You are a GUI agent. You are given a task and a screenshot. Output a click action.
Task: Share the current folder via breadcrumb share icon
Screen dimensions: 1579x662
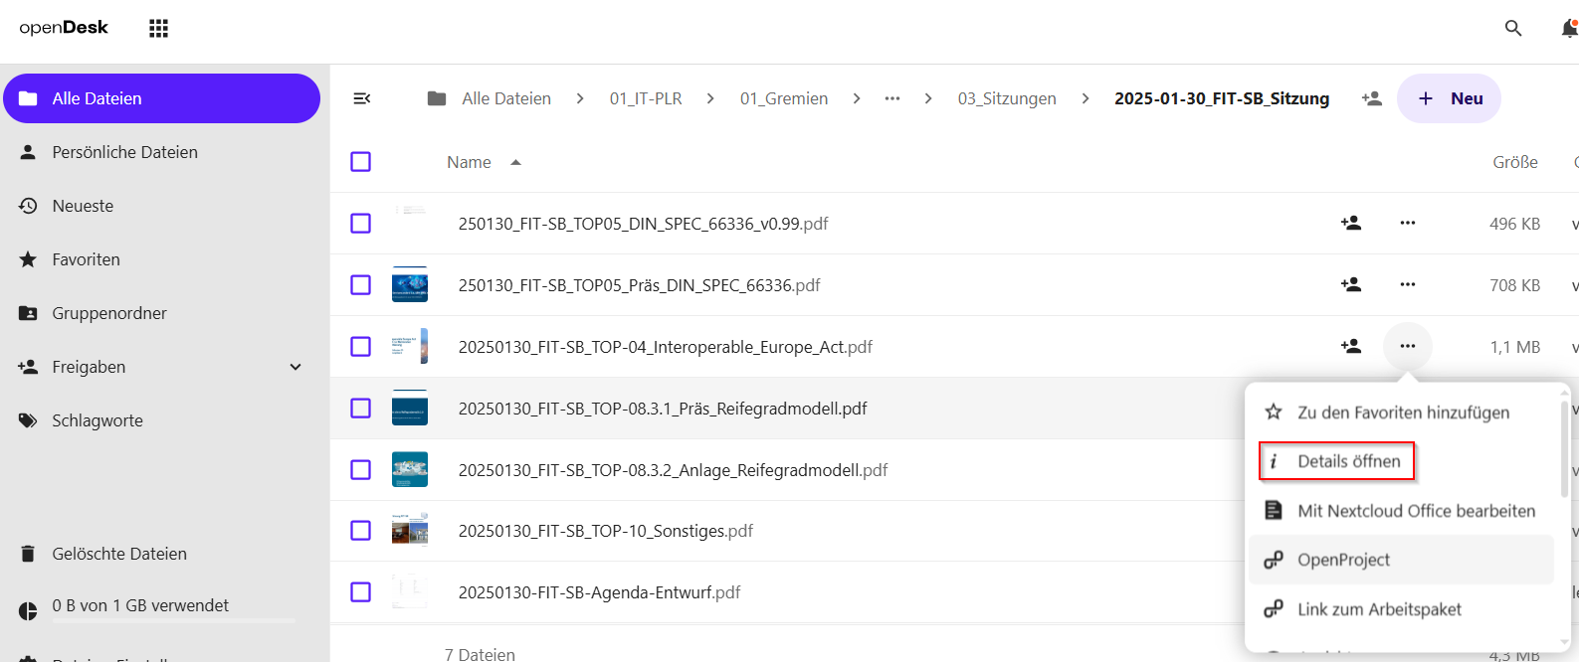[x=1372, y=98]
